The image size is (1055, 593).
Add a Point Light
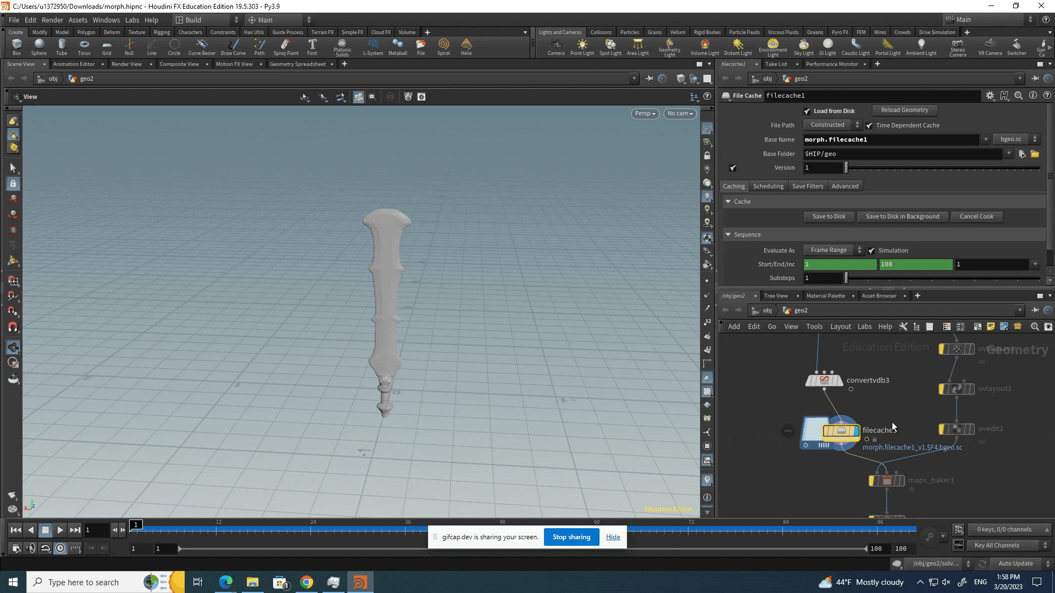tap(582, 47)
